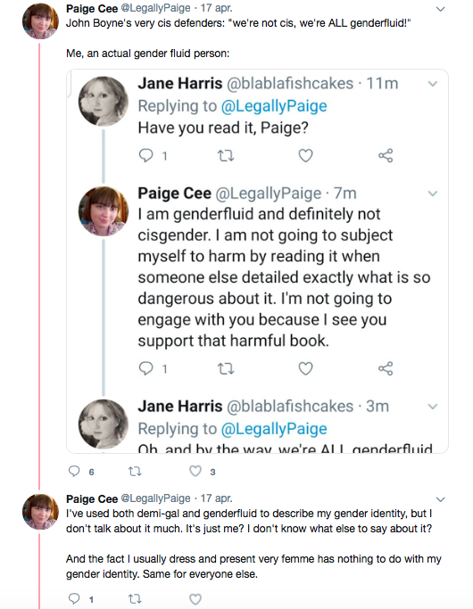View Paige Cee's avatar on top tweet

[40, 21]
